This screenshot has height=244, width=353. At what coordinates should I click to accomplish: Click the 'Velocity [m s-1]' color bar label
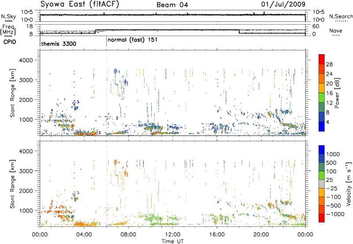click(x=349, y=184)
